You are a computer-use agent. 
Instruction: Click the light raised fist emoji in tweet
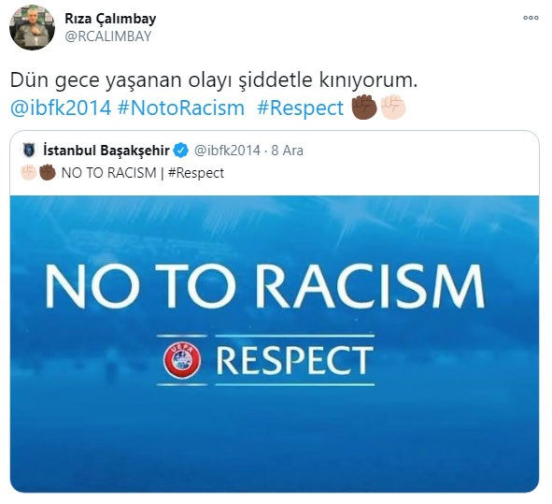tap(392, 108)
